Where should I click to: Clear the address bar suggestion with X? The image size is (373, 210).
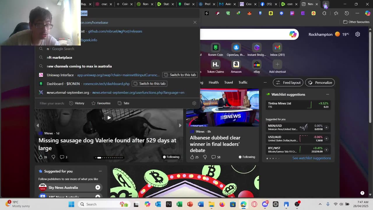coord(195,22)
